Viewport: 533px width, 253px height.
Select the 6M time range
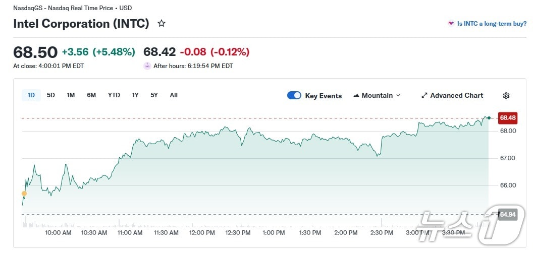(x=91, y=95)
